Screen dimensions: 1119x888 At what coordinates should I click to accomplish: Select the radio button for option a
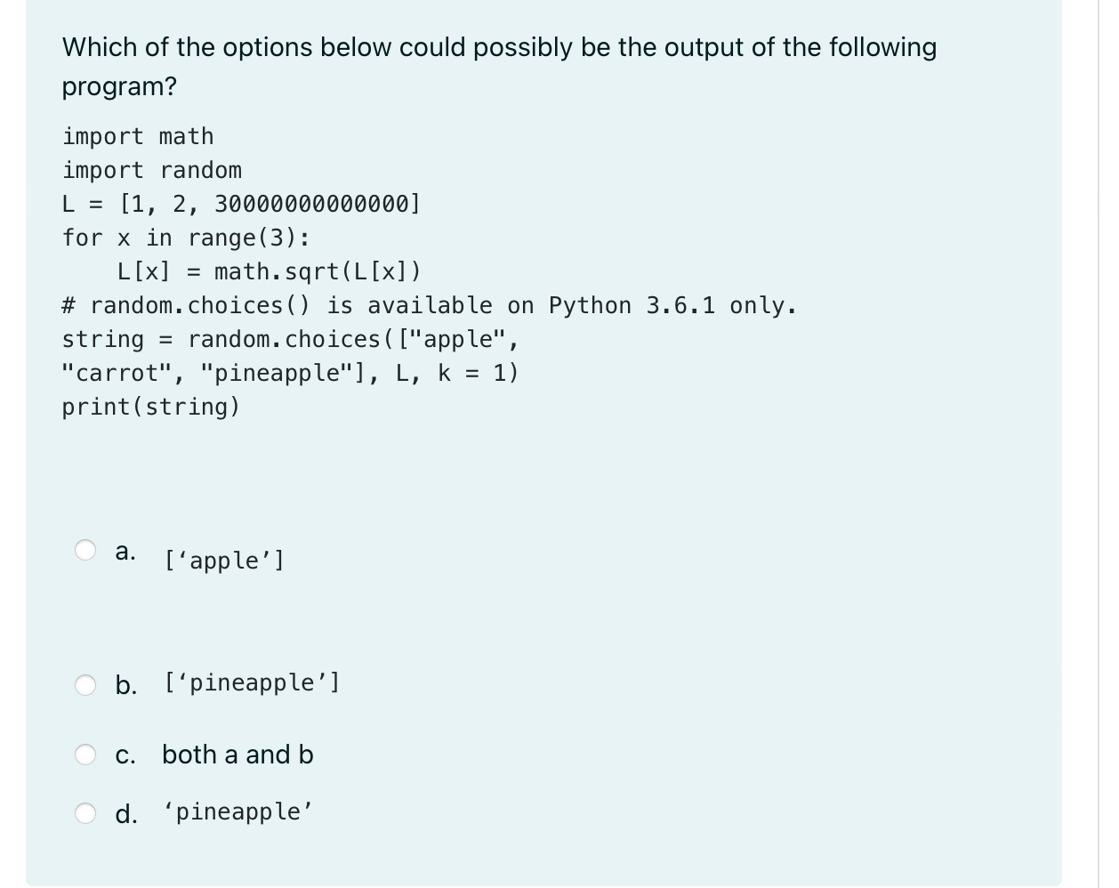(x=85, y=550)
